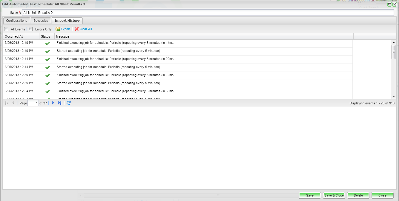The image size is (399, 201).
Task: Jump to the last page of events
Action: [x=60, y=103]
